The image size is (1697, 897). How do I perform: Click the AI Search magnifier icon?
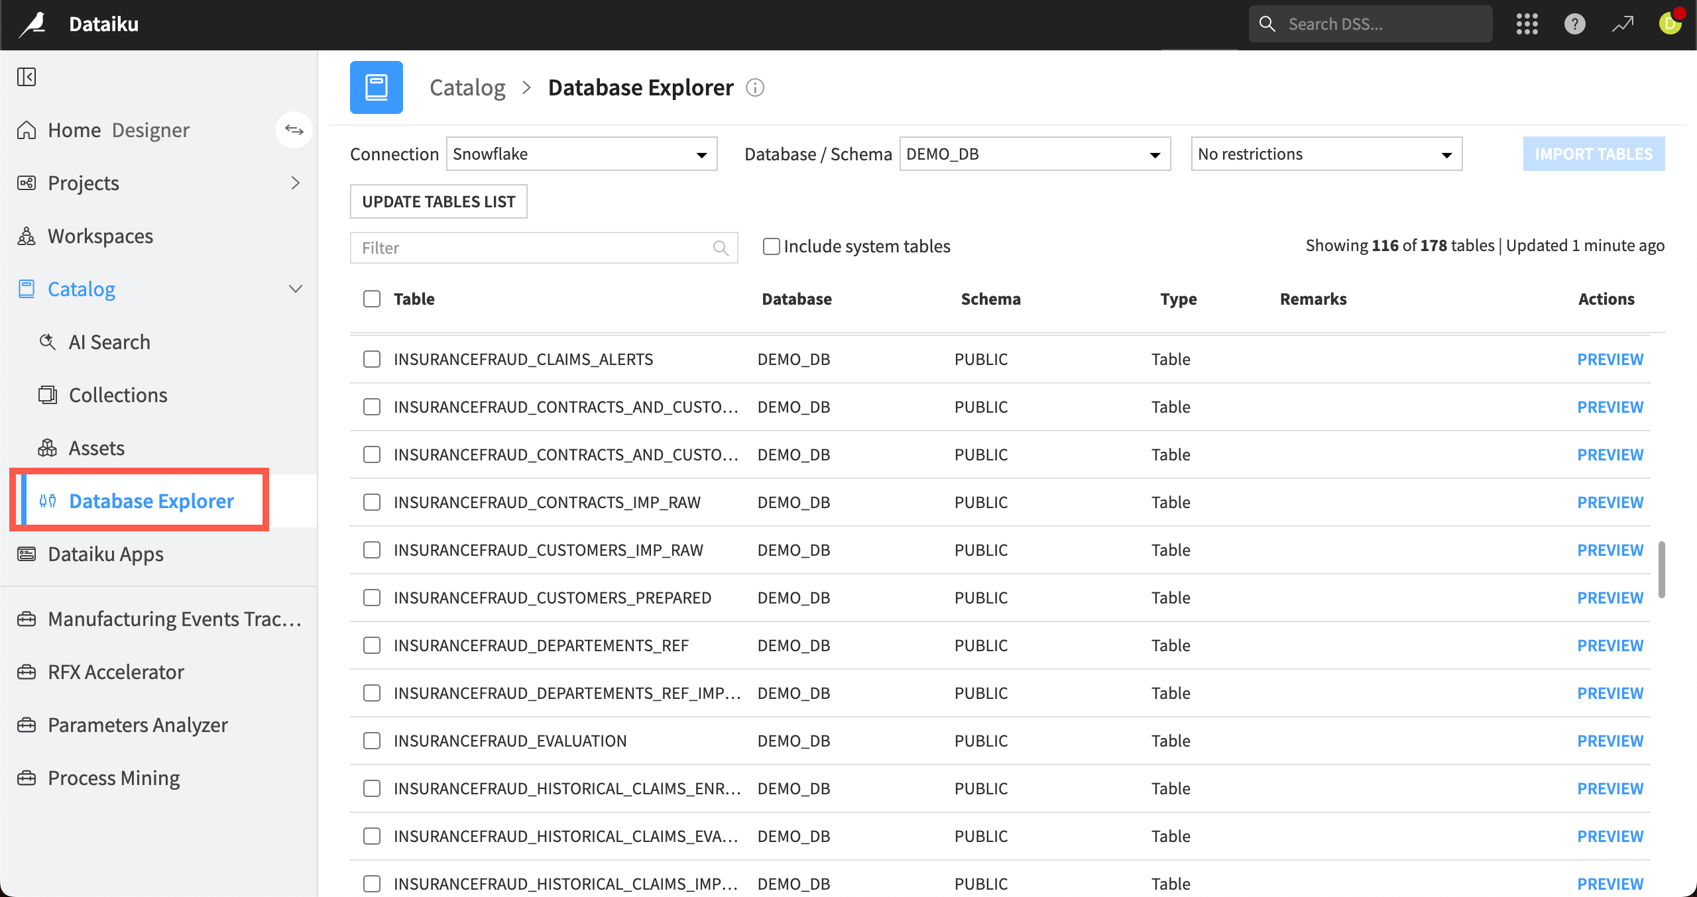pyautogui.click(x=48, y=342)
